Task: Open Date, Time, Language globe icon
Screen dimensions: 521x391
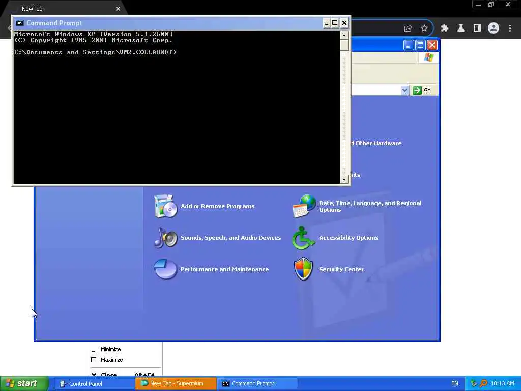Action: click(304, 206)
